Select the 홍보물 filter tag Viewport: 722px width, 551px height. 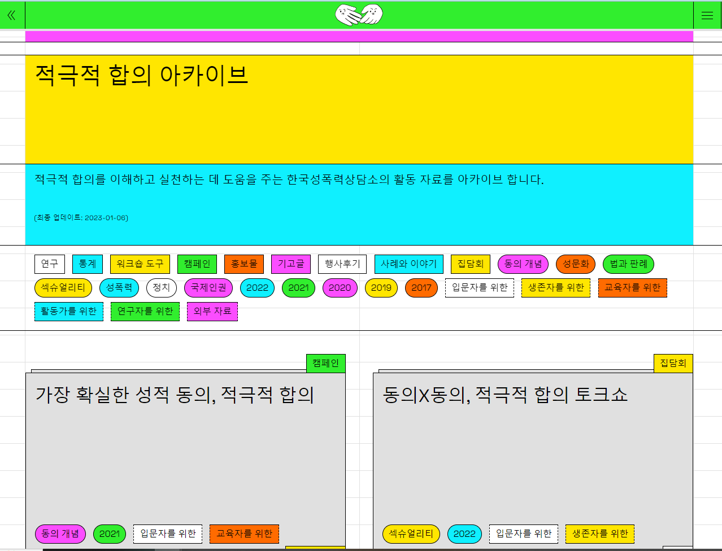[x=244, y=264]
